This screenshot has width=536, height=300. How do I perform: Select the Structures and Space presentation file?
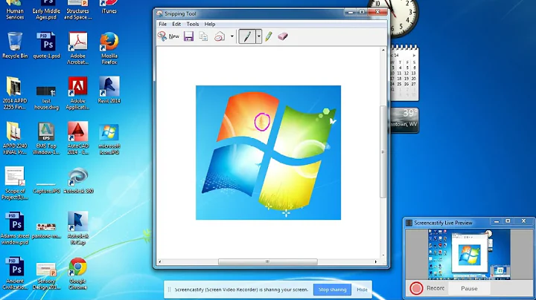78,10
